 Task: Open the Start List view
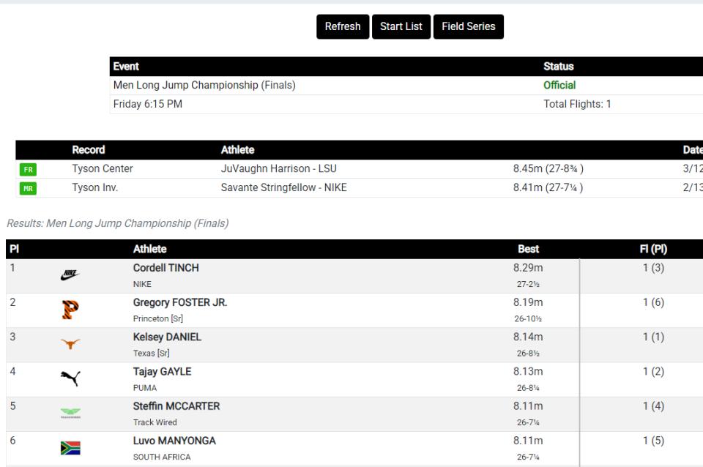pyautogui.click(x=401, y=26)
